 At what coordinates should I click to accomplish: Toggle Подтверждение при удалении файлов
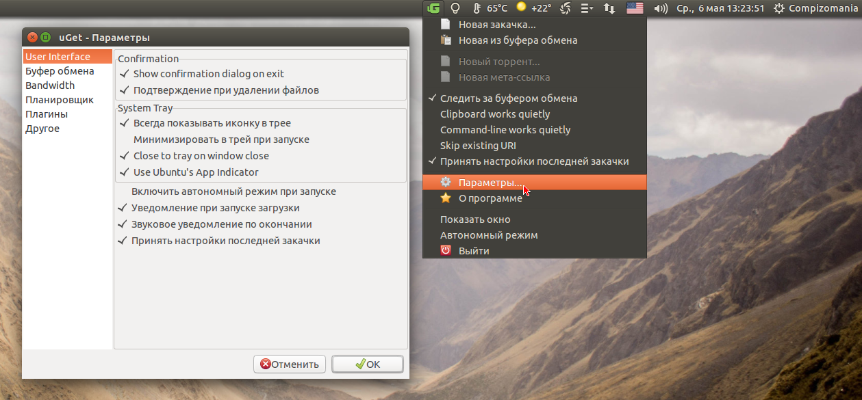click(x=219, y=90)
